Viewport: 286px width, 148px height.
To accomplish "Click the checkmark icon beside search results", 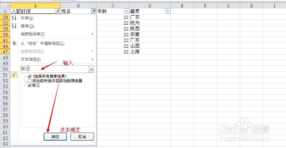I will click(14, 75).
